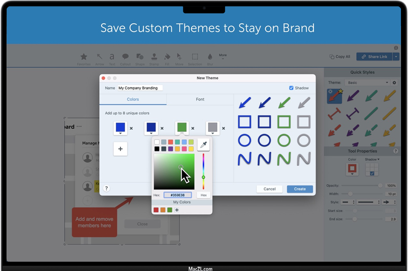Click the Cancel button
This screenshot has width=408, height=271.
[270, 189]
